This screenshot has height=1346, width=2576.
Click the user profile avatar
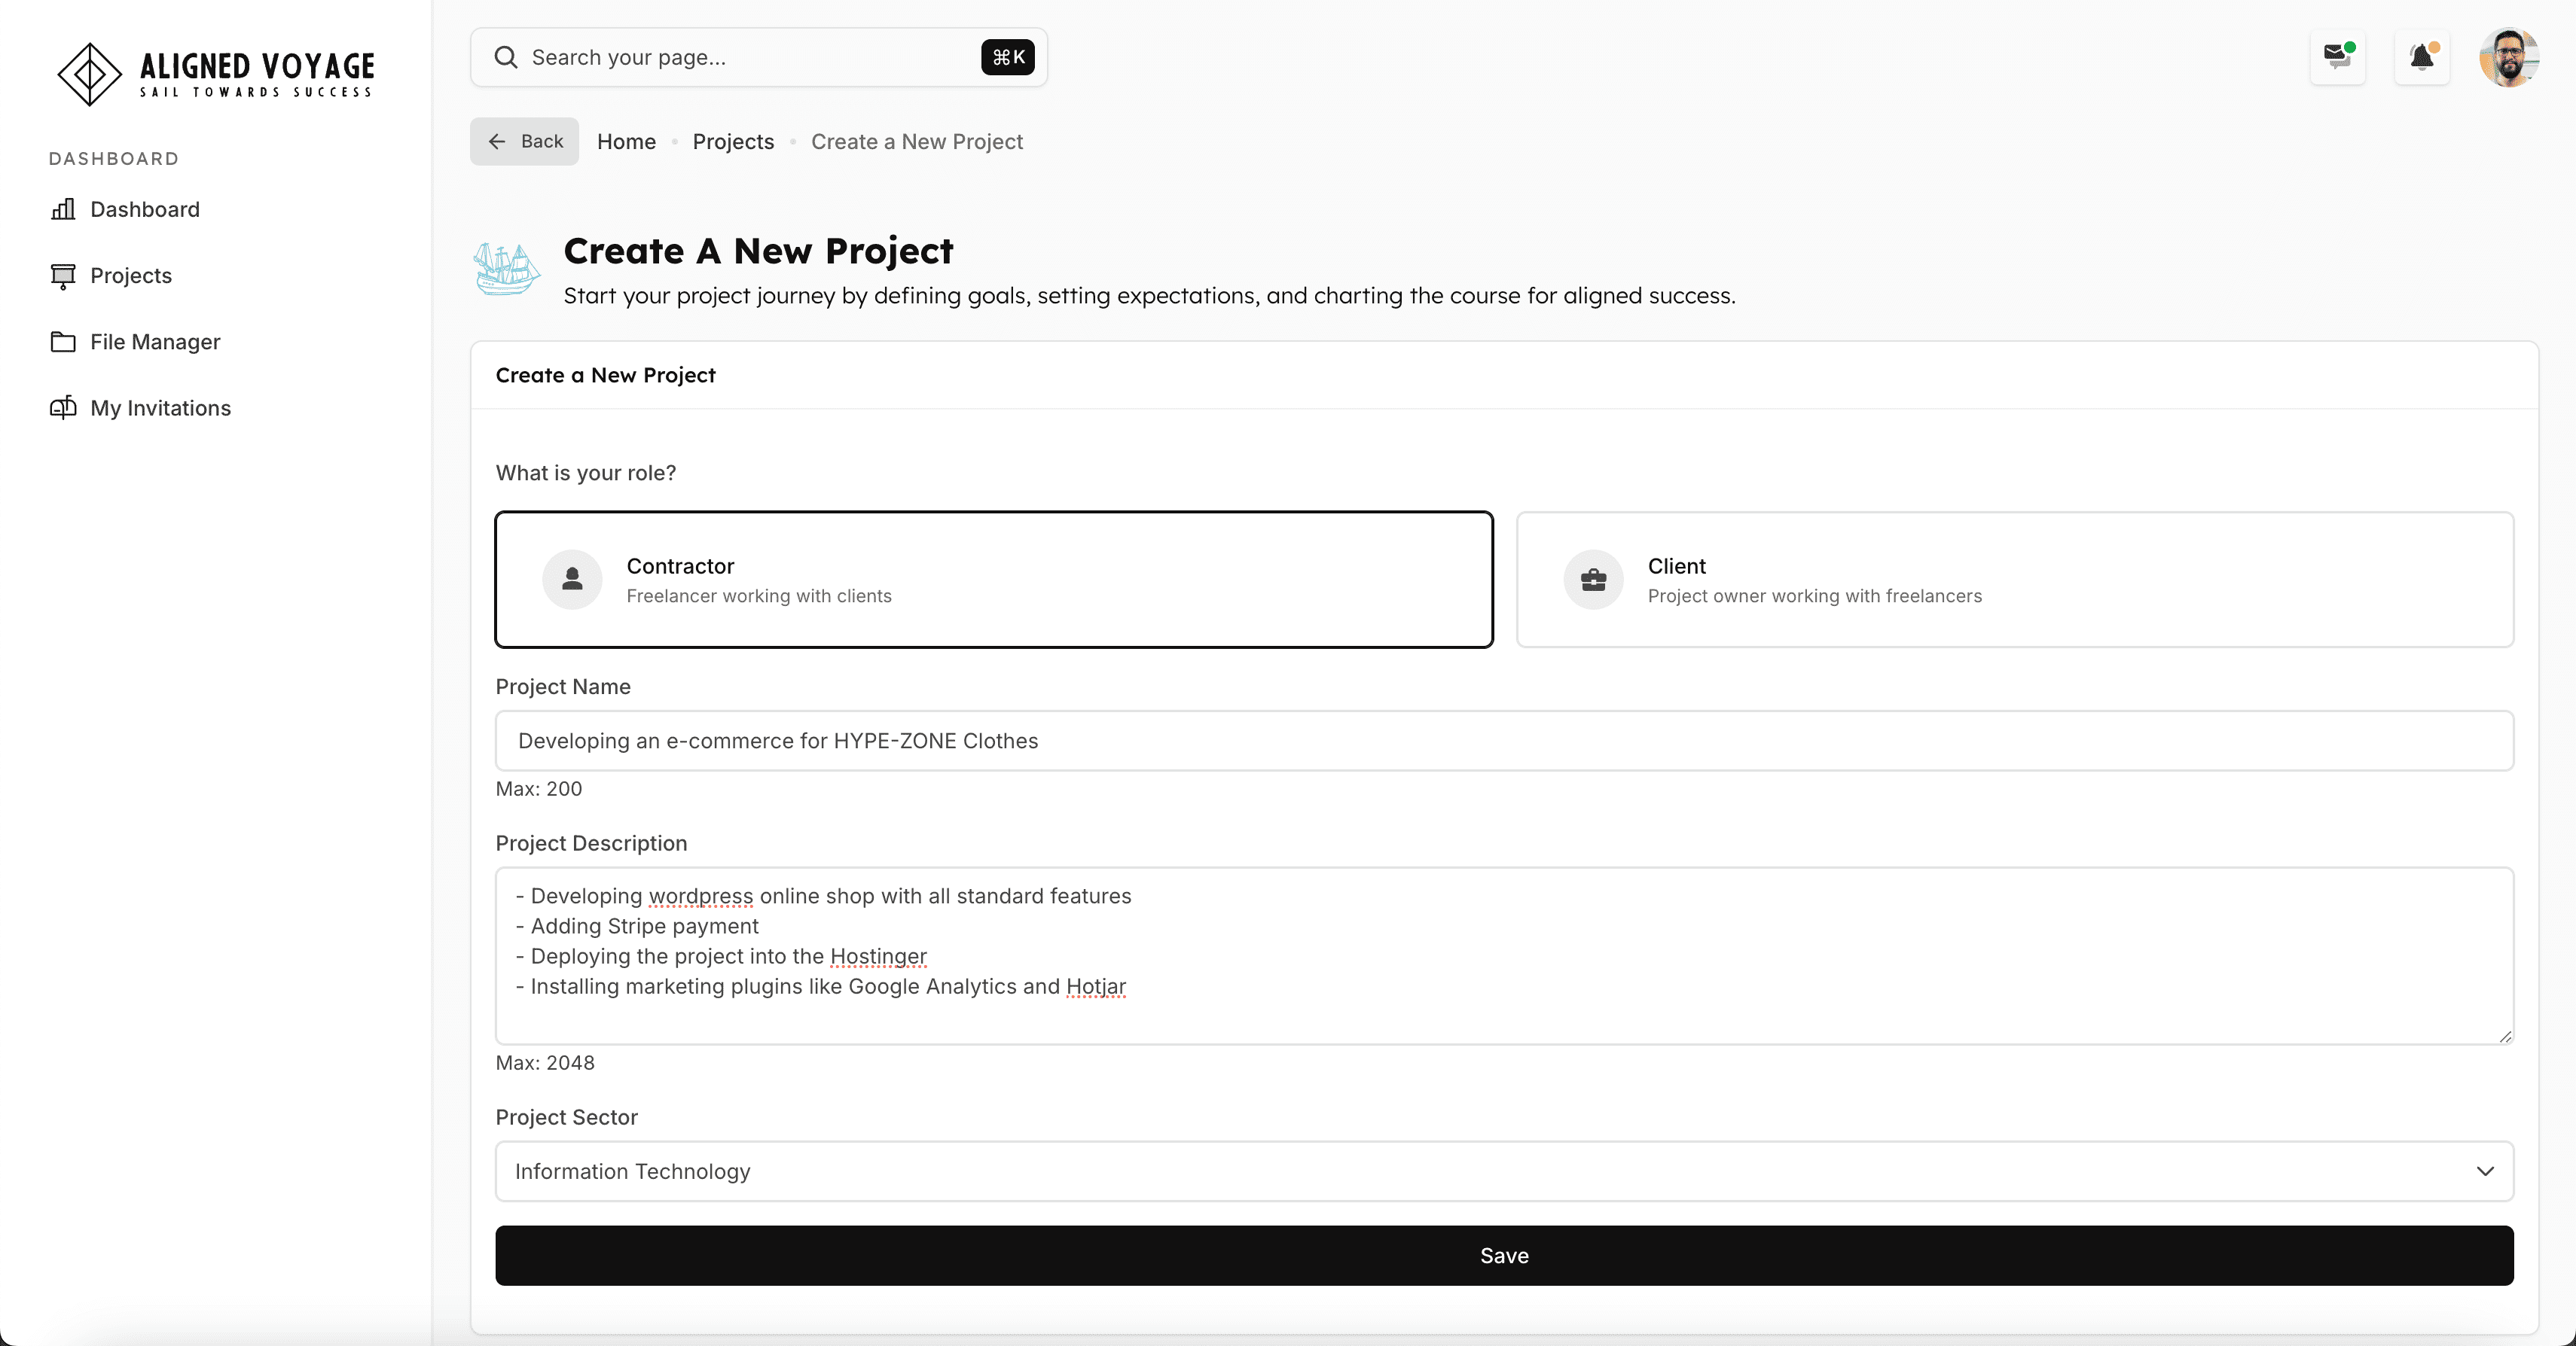point(2508,57)
